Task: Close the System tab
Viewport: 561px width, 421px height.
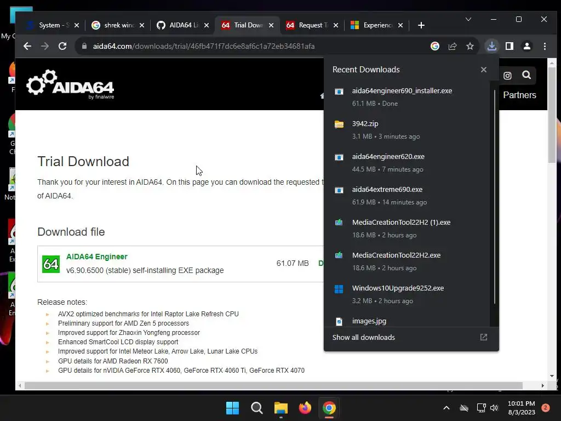Action: pyautogui.click(x=77, y=25)
